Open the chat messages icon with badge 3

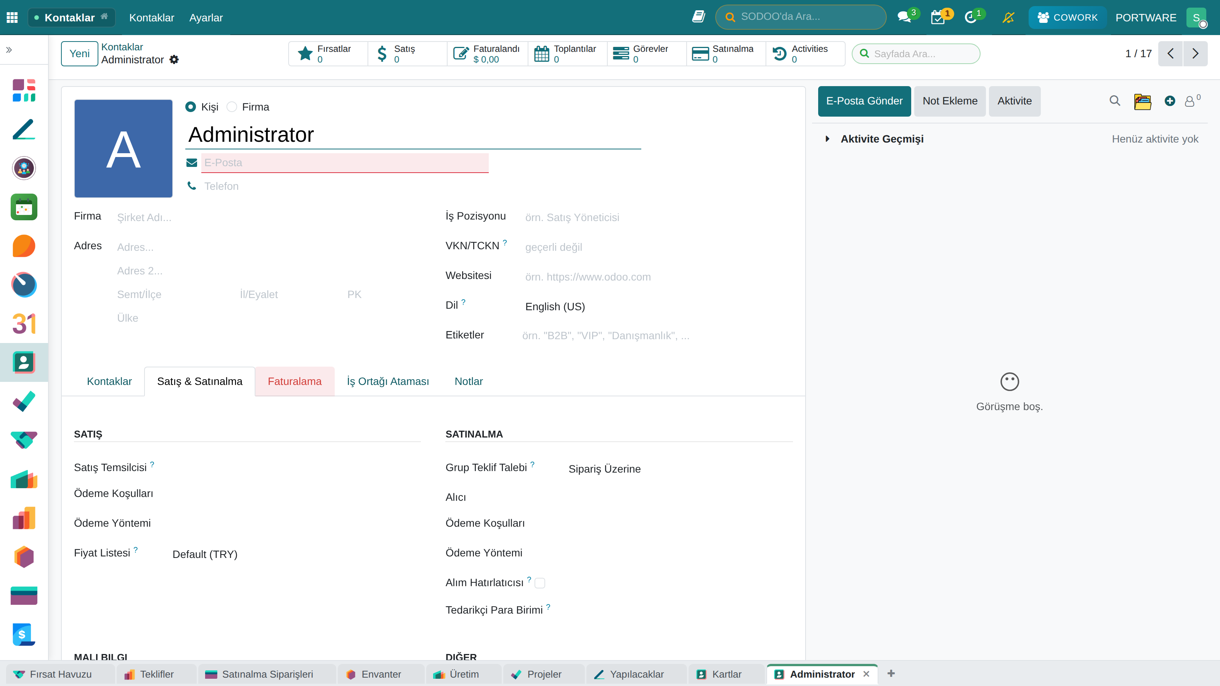coord(905,18)
